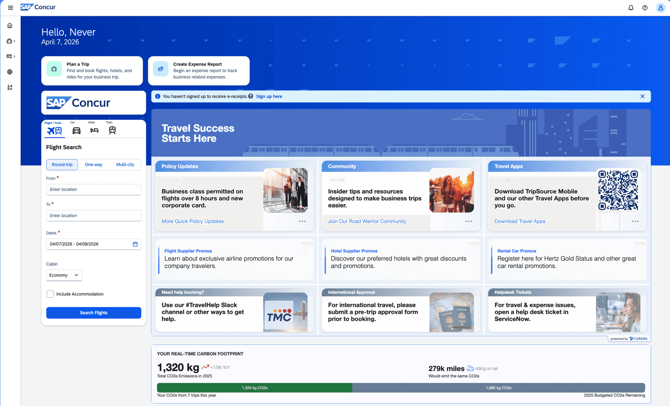Open the user profile avatar
The width and height of the screenshot is (670, 406).
660,7
